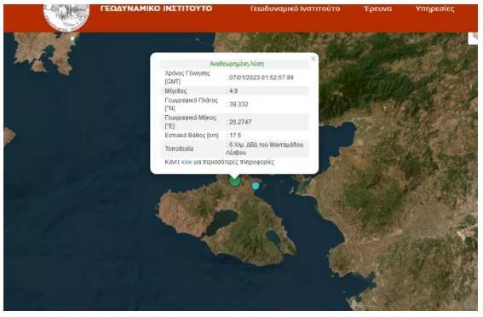Click the Geodynamic Institute round logo

pyautogui.click(x=66, y=18)
